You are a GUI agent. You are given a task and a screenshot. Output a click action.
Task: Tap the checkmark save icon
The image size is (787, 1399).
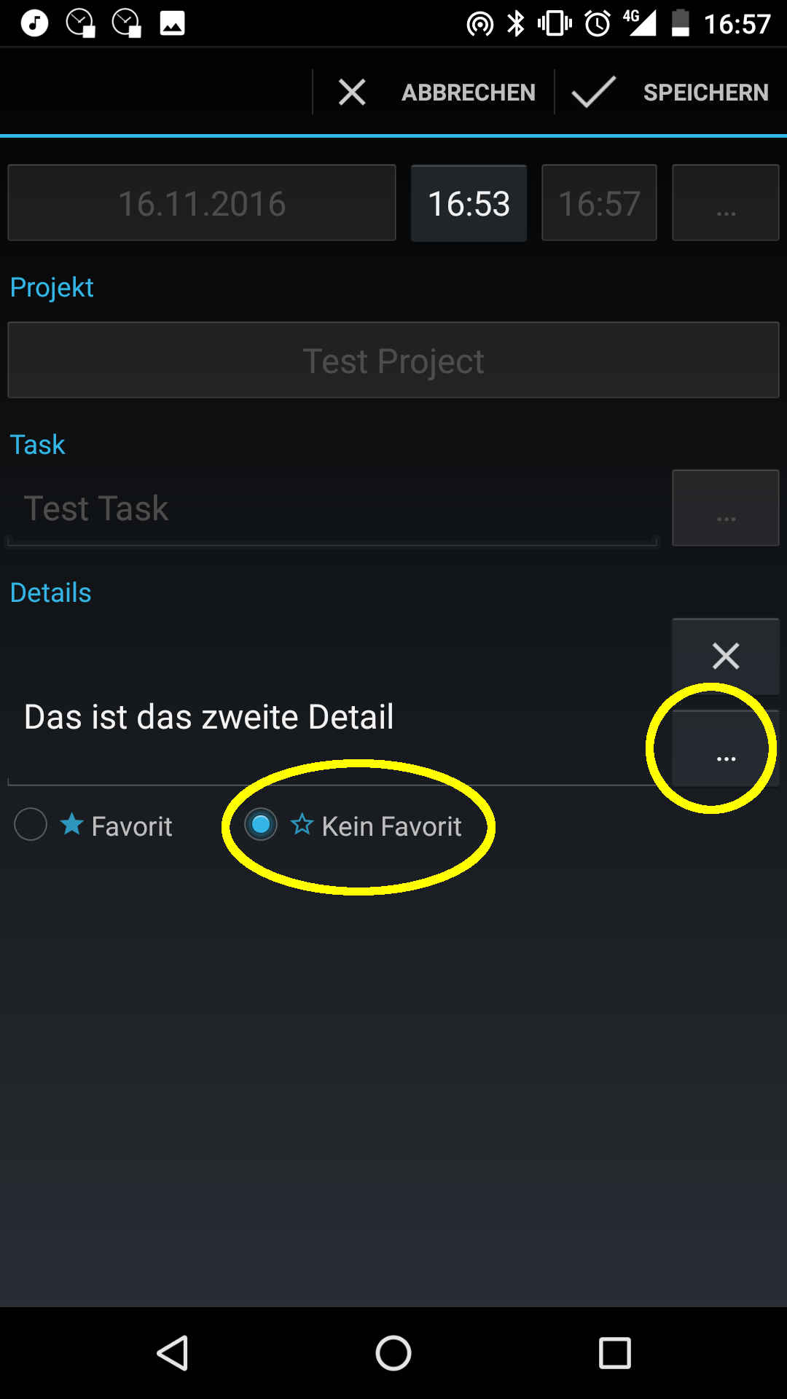(x=594, y=93)
